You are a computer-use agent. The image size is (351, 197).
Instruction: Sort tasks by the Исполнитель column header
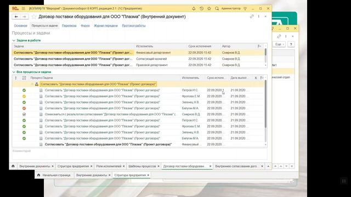(x=144, y=46)
